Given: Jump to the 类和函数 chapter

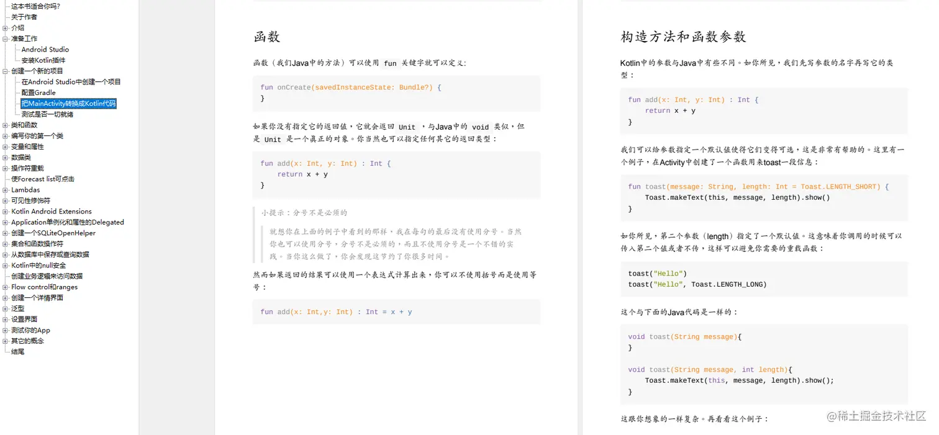Looking at the screenshot, I should pos(24,125).
